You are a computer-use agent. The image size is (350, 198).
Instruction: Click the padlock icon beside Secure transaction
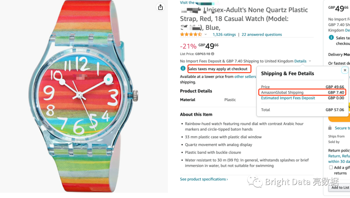[x=330, y=128]
